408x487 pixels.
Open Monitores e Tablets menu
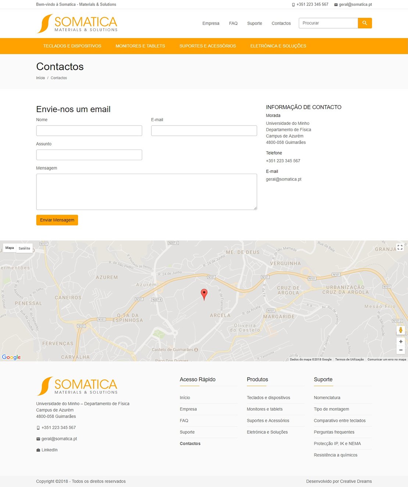tap(140, 46)
